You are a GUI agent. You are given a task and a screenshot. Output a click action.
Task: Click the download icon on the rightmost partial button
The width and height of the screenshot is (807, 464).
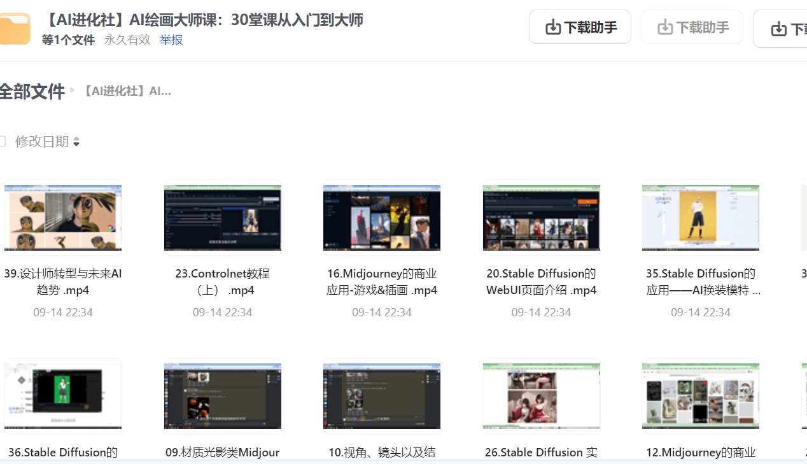coord(778,28)
